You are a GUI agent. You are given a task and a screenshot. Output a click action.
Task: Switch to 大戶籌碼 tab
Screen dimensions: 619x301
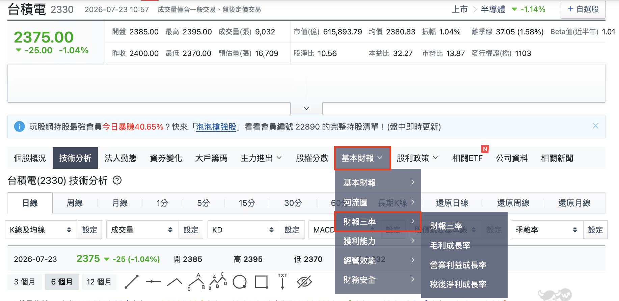[x=211, y=158]
